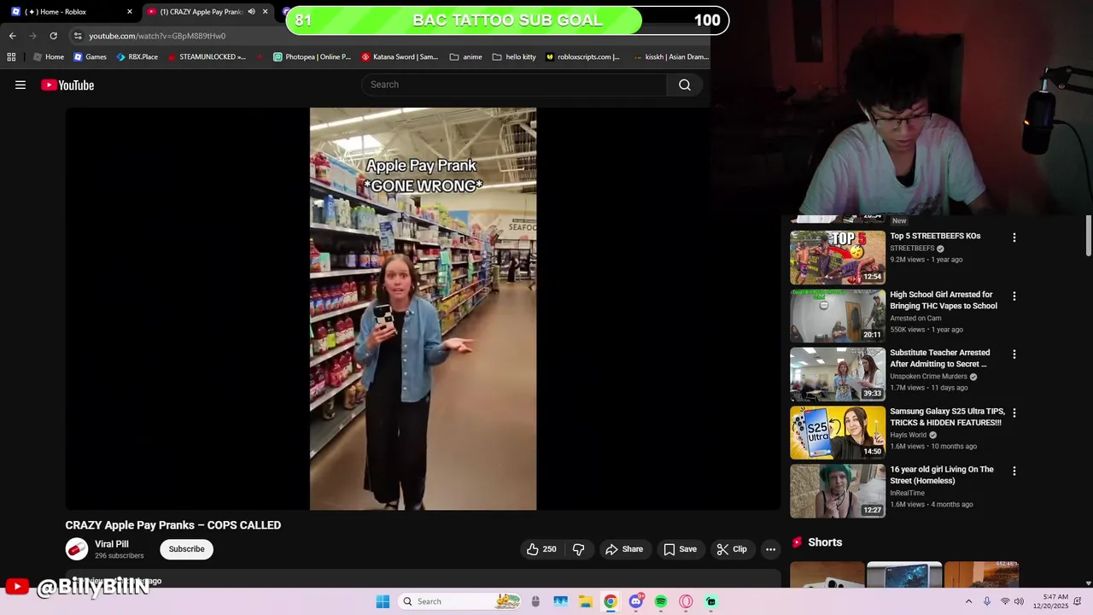Open options for 16 year old girl video
The image size is (1093, 615).
point(1014,471)
